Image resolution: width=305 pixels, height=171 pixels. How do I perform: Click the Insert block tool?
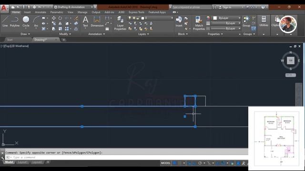[179, 21]
